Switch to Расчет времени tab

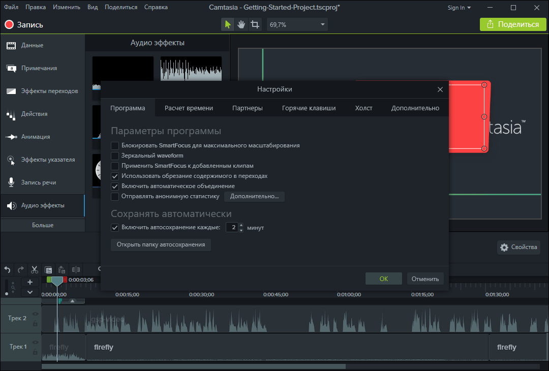[189, 108]
